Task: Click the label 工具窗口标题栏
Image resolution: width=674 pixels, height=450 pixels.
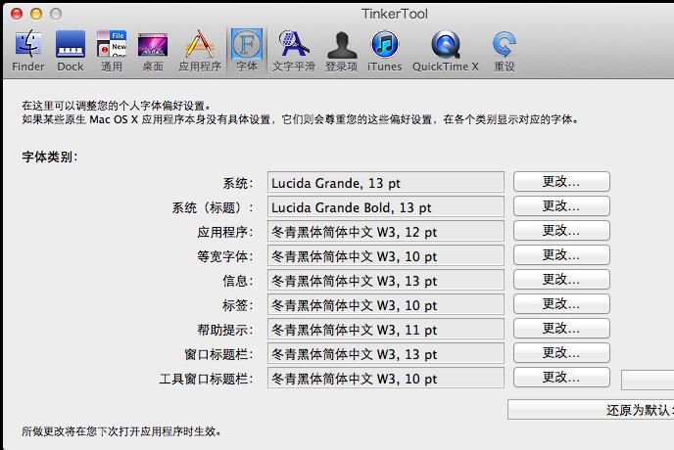Action: coord(206,379)
